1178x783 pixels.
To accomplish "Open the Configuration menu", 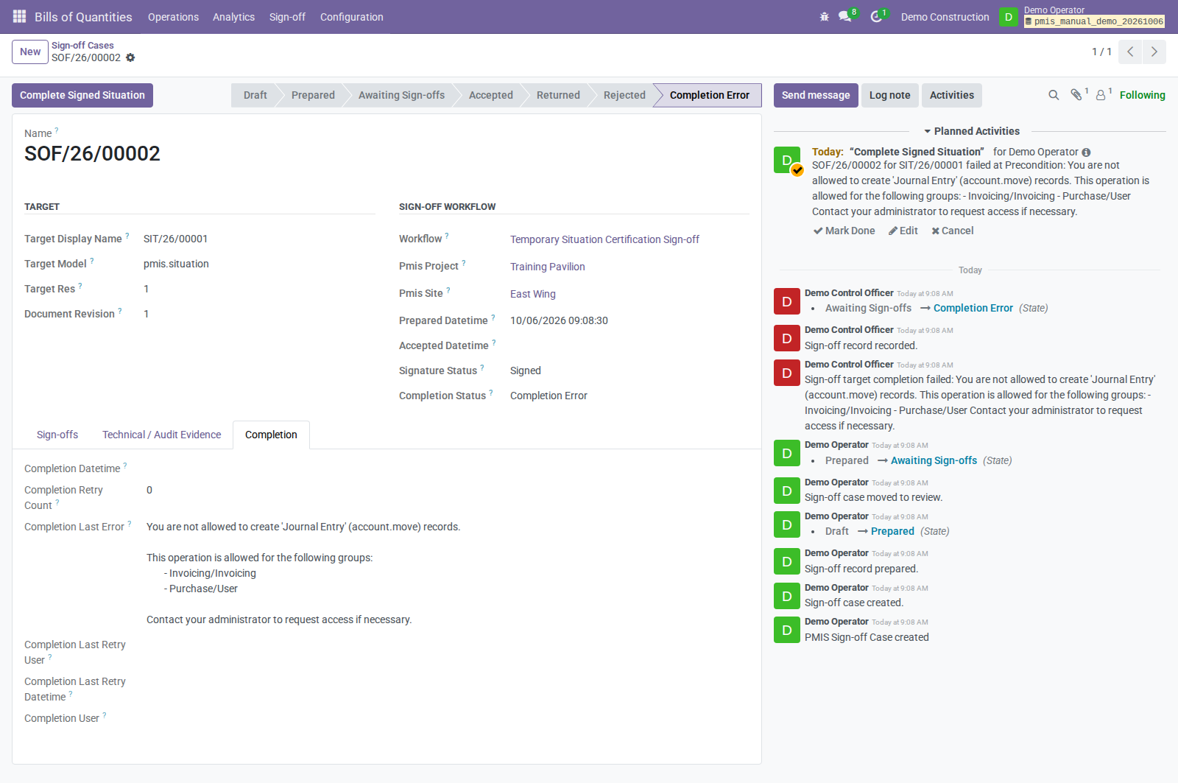I will click(352, 17).
